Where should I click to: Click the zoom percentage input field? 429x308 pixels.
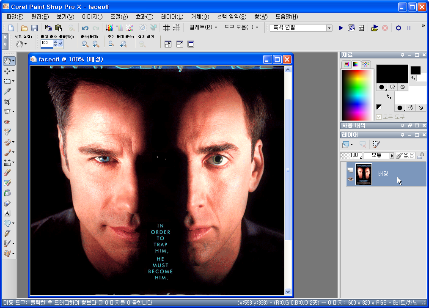[x=47, y=43]
